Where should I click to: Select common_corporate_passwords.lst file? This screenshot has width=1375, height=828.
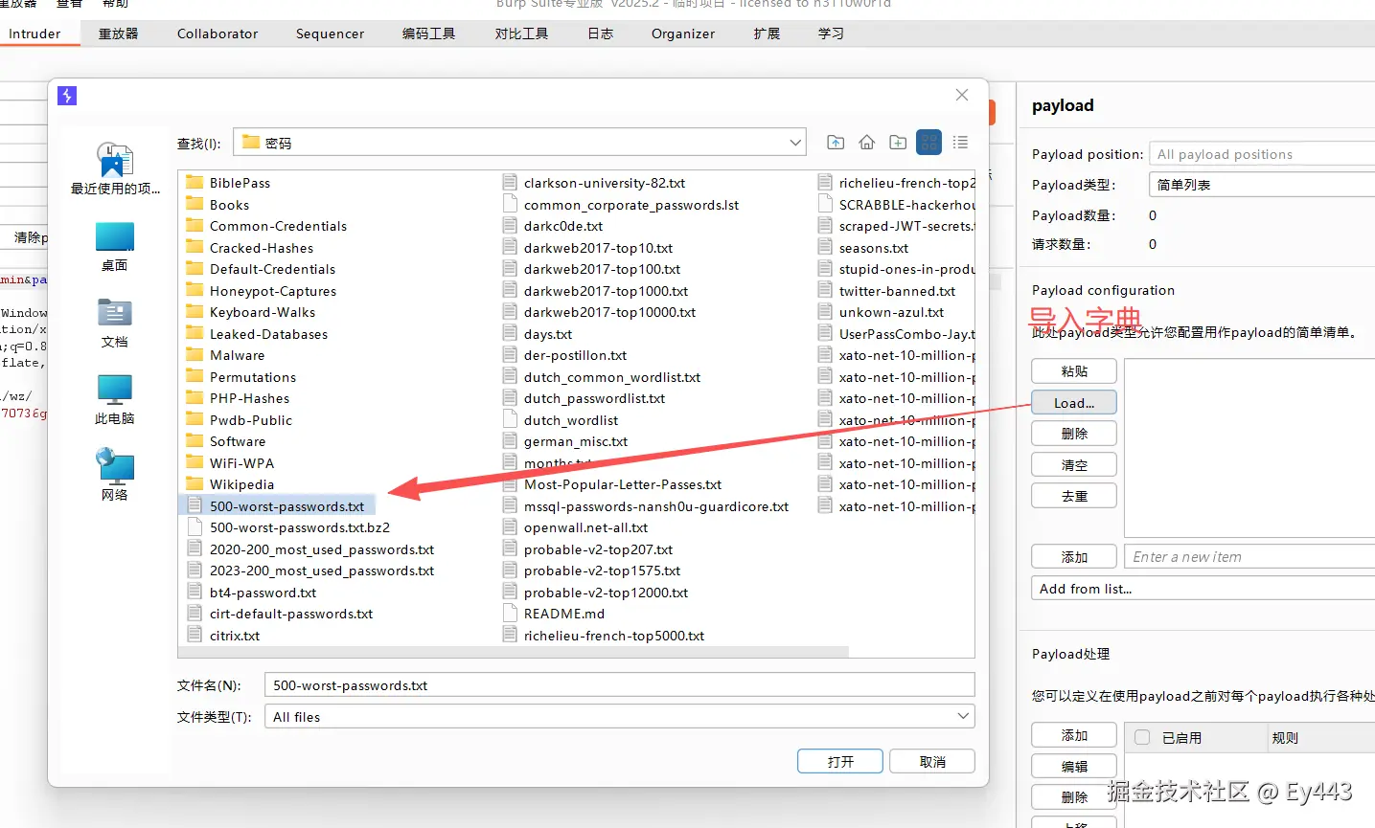click(621, 205)
